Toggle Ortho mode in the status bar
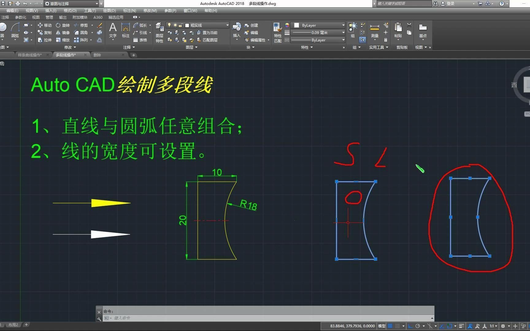The width and height of the screenshot is (530, 331). pyautogui.click(x=410, y=326)
